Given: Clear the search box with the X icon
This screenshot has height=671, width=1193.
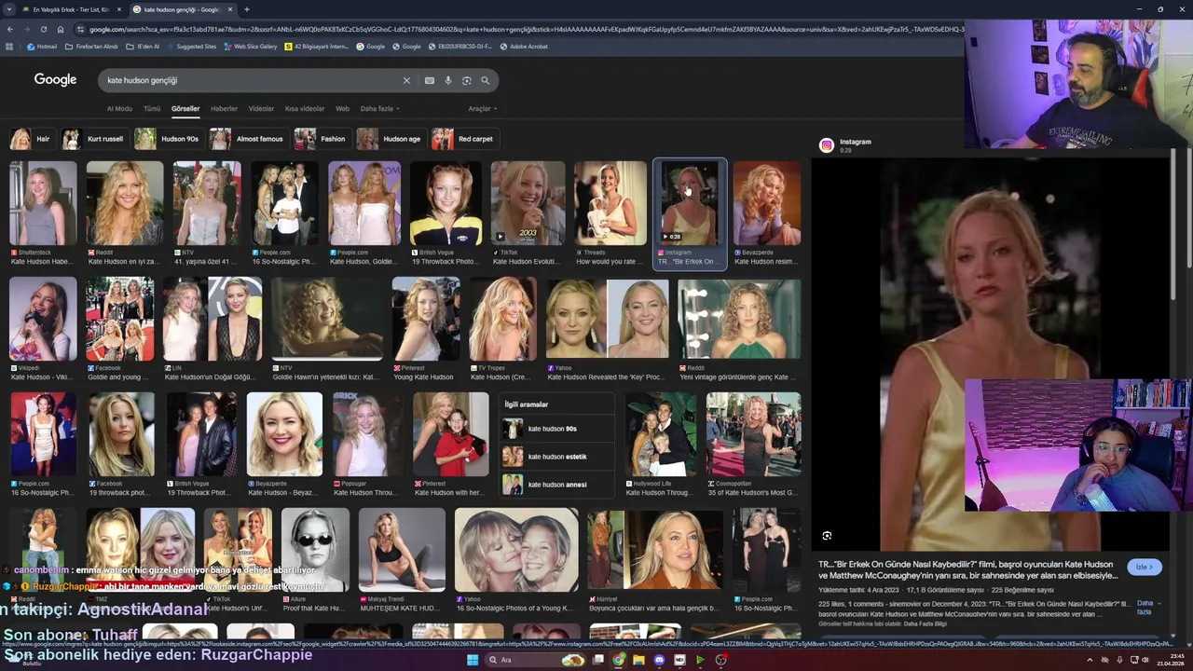Looking at the screenshot, I should pyautogui.click(x=406, y=80).
